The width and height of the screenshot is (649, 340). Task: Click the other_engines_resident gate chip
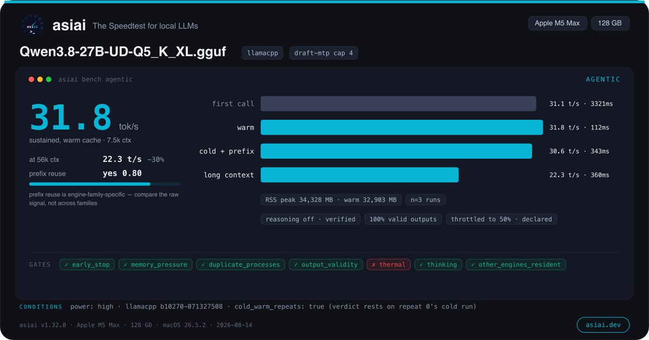tap(516, 264)
